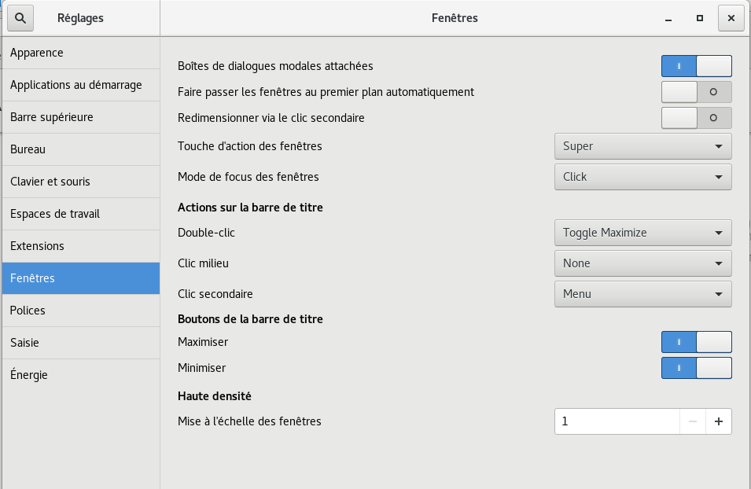Image resolution: width=751 pixels, height=489 pixels.
Task: Click the minus button for window scaling
Action: [x=693, y=421]
